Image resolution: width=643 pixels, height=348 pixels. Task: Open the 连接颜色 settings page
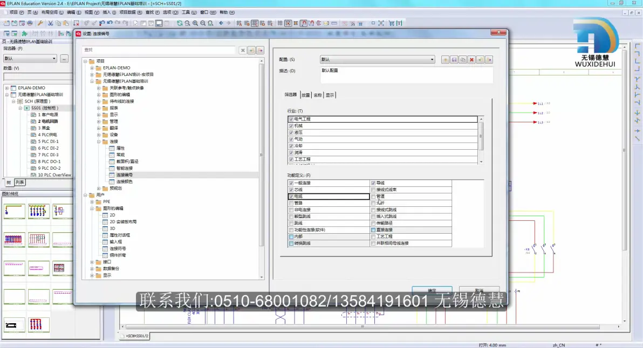coord(124,182)
